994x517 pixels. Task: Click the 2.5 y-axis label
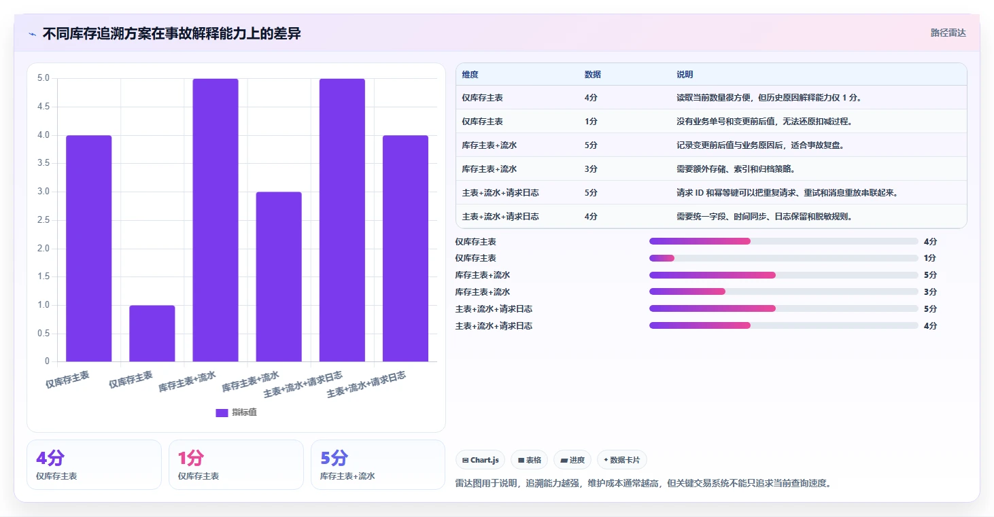coord(43,220)
